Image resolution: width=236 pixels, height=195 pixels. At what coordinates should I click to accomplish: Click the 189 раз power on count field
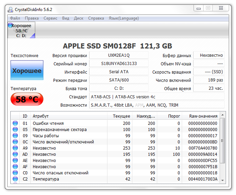(209, 80)
